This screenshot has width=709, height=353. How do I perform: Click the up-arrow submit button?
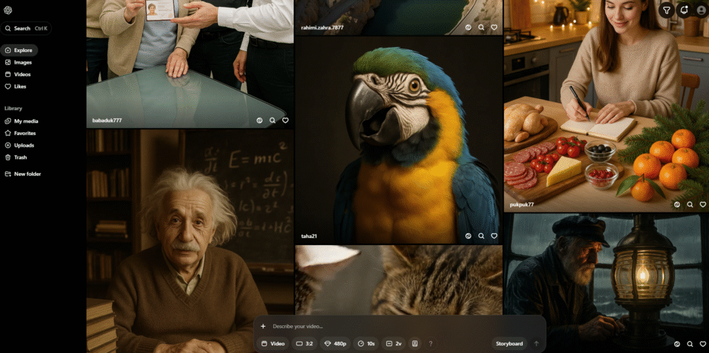pos(536,343)
